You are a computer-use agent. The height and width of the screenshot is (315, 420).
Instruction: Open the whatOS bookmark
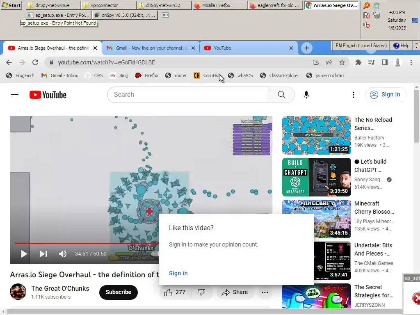[x=240, y=75]
